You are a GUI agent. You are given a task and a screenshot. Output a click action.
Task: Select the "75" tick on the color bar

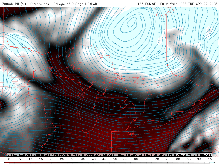(x=168, y=159)
